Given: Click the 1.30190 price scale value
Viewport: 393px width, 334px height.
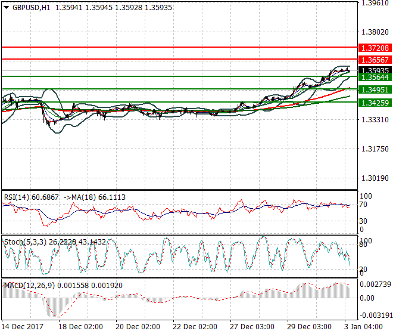Looking at the screenshot, I should [375, 178].
